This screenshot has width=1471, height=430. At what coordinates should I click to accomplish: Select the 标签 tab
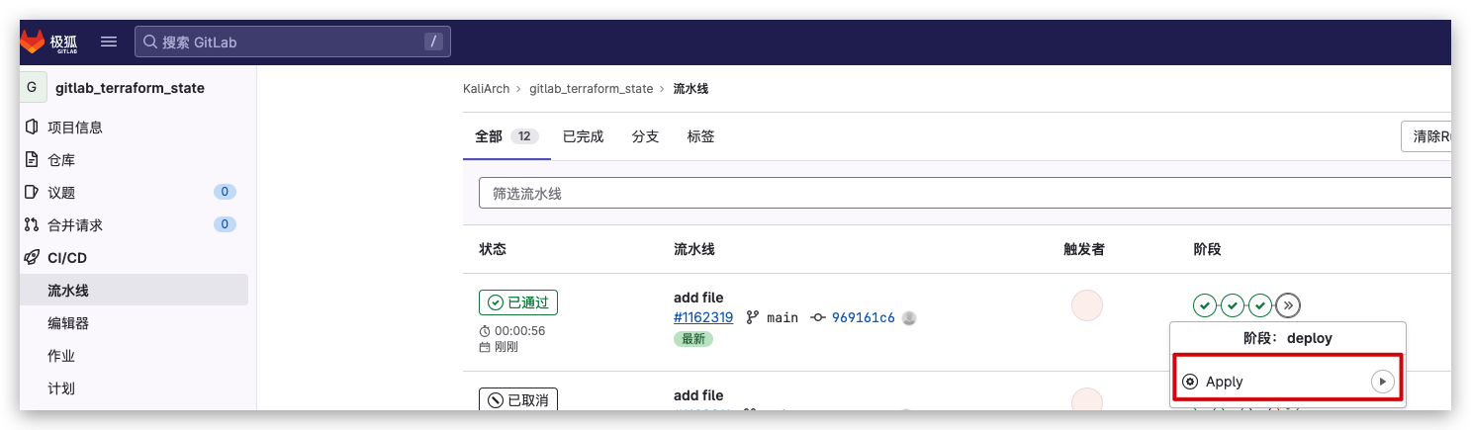tap(700, 136)
